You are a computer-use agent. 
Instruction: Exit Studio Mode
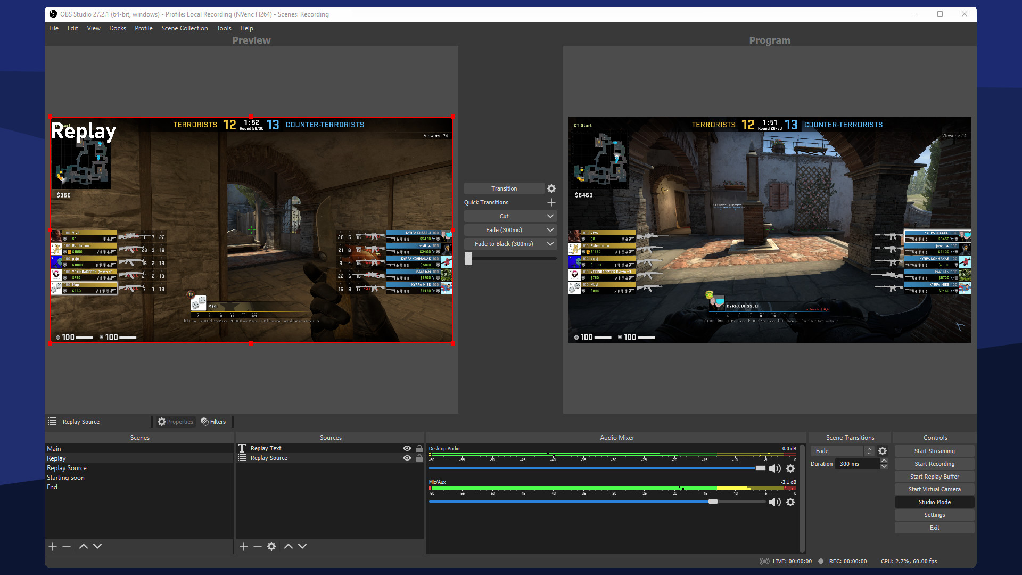[934, 502]
